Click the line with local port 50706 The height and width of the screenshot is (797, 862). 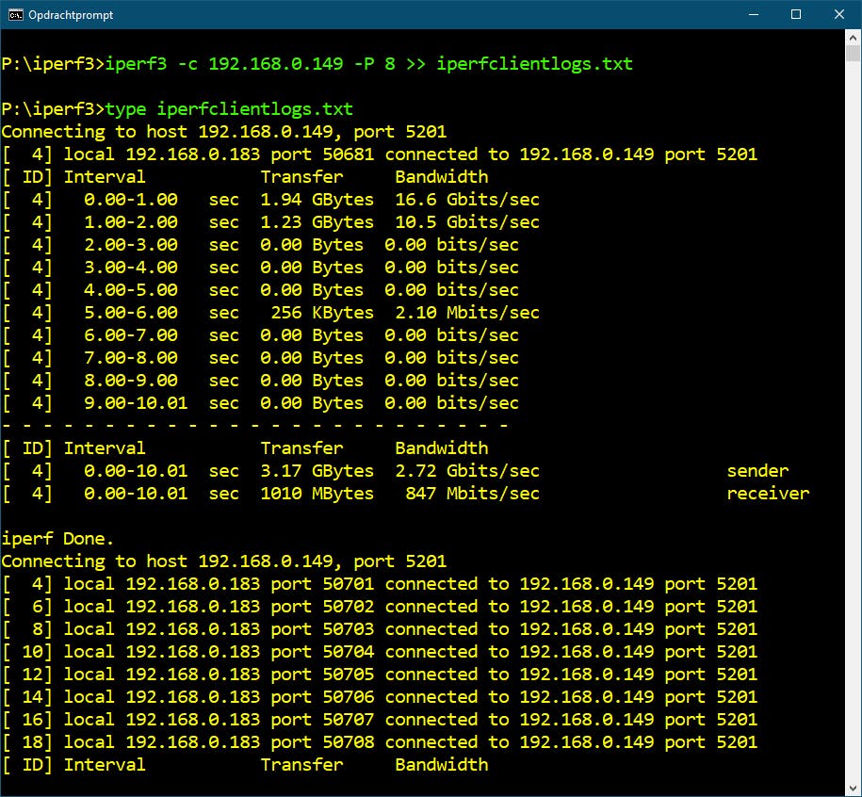380,697
